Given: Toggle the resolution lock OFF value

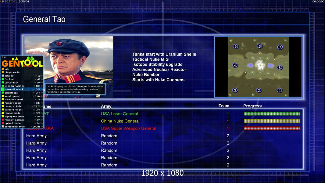Looking at the screenshot, I should [38, 89].
